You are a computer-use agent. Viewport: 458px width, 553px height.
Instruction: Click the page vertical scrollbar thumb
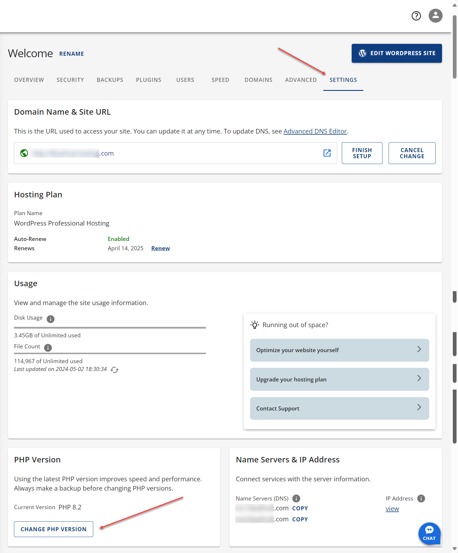coord(455,47)
